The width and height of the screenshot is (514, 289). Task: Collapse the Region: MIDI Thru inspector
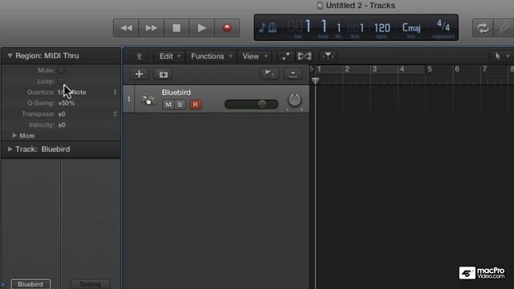tap(10, 55)
